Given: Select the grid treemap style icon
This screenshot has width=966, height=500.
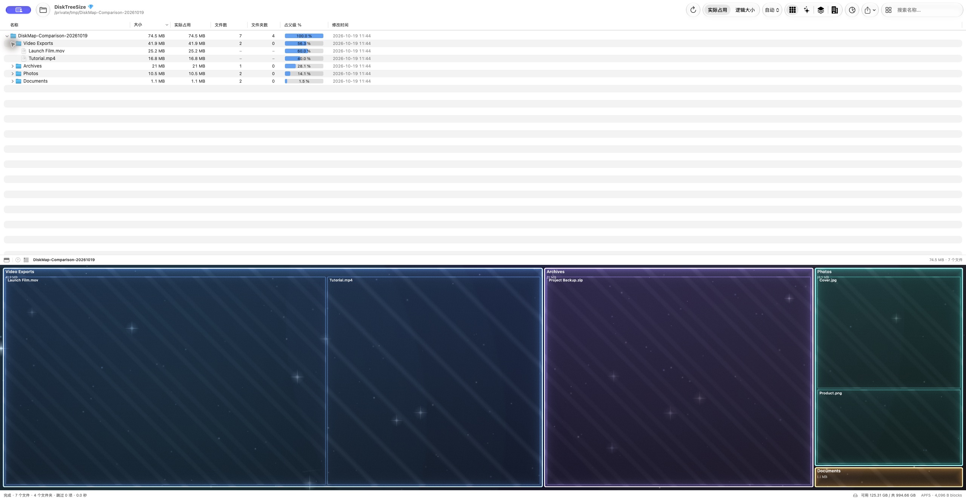Looking at the screenshot, I should pyautogui.click(x=792, y=10).
